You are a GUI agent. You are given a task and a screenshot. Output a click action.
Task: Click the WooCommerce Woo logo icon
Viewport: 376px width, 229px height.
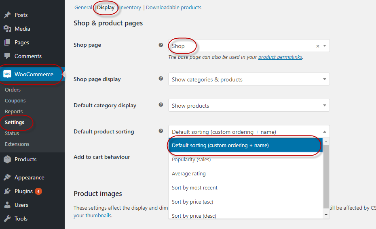pyautogui.click(x=7, y=74)
